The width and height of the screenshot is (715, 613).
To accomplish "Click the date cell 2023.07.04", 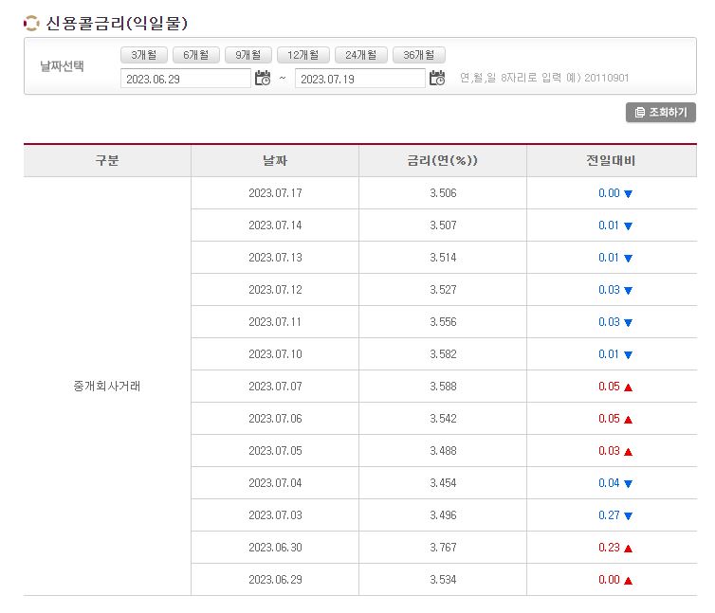I will coord(275,483).
